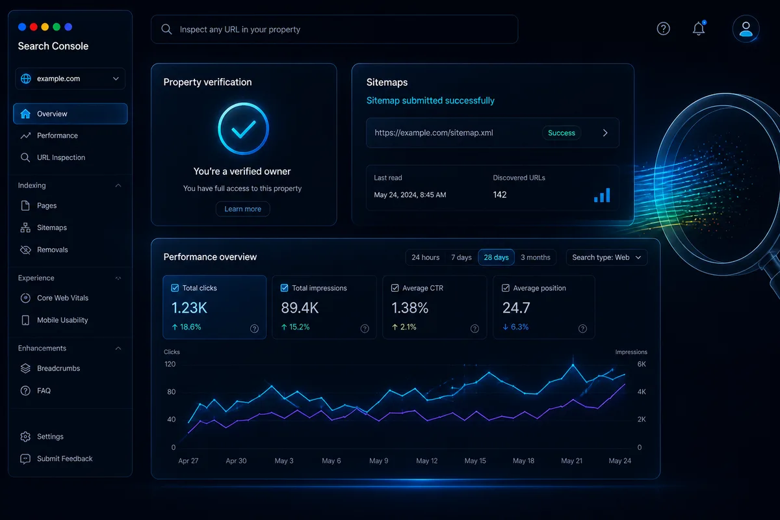Click the Removals crossed-eye icon

click(25, 250)
